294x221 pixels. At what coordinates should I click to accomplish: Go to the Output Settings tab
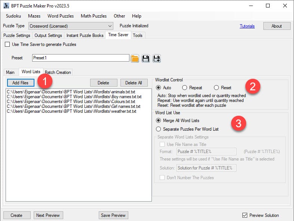click(49, 35)
